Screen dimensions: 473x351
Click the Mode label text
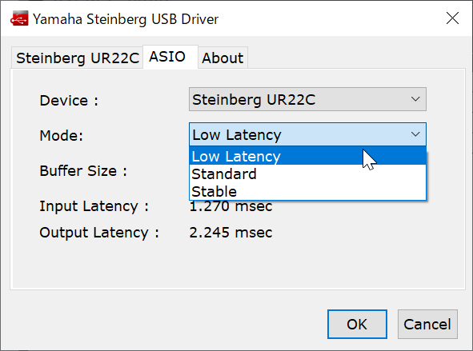62,135
